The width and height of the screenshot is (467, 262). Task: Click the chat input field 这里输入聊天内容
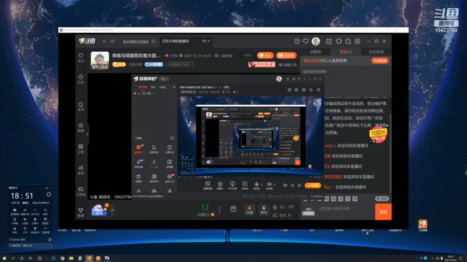346,209
